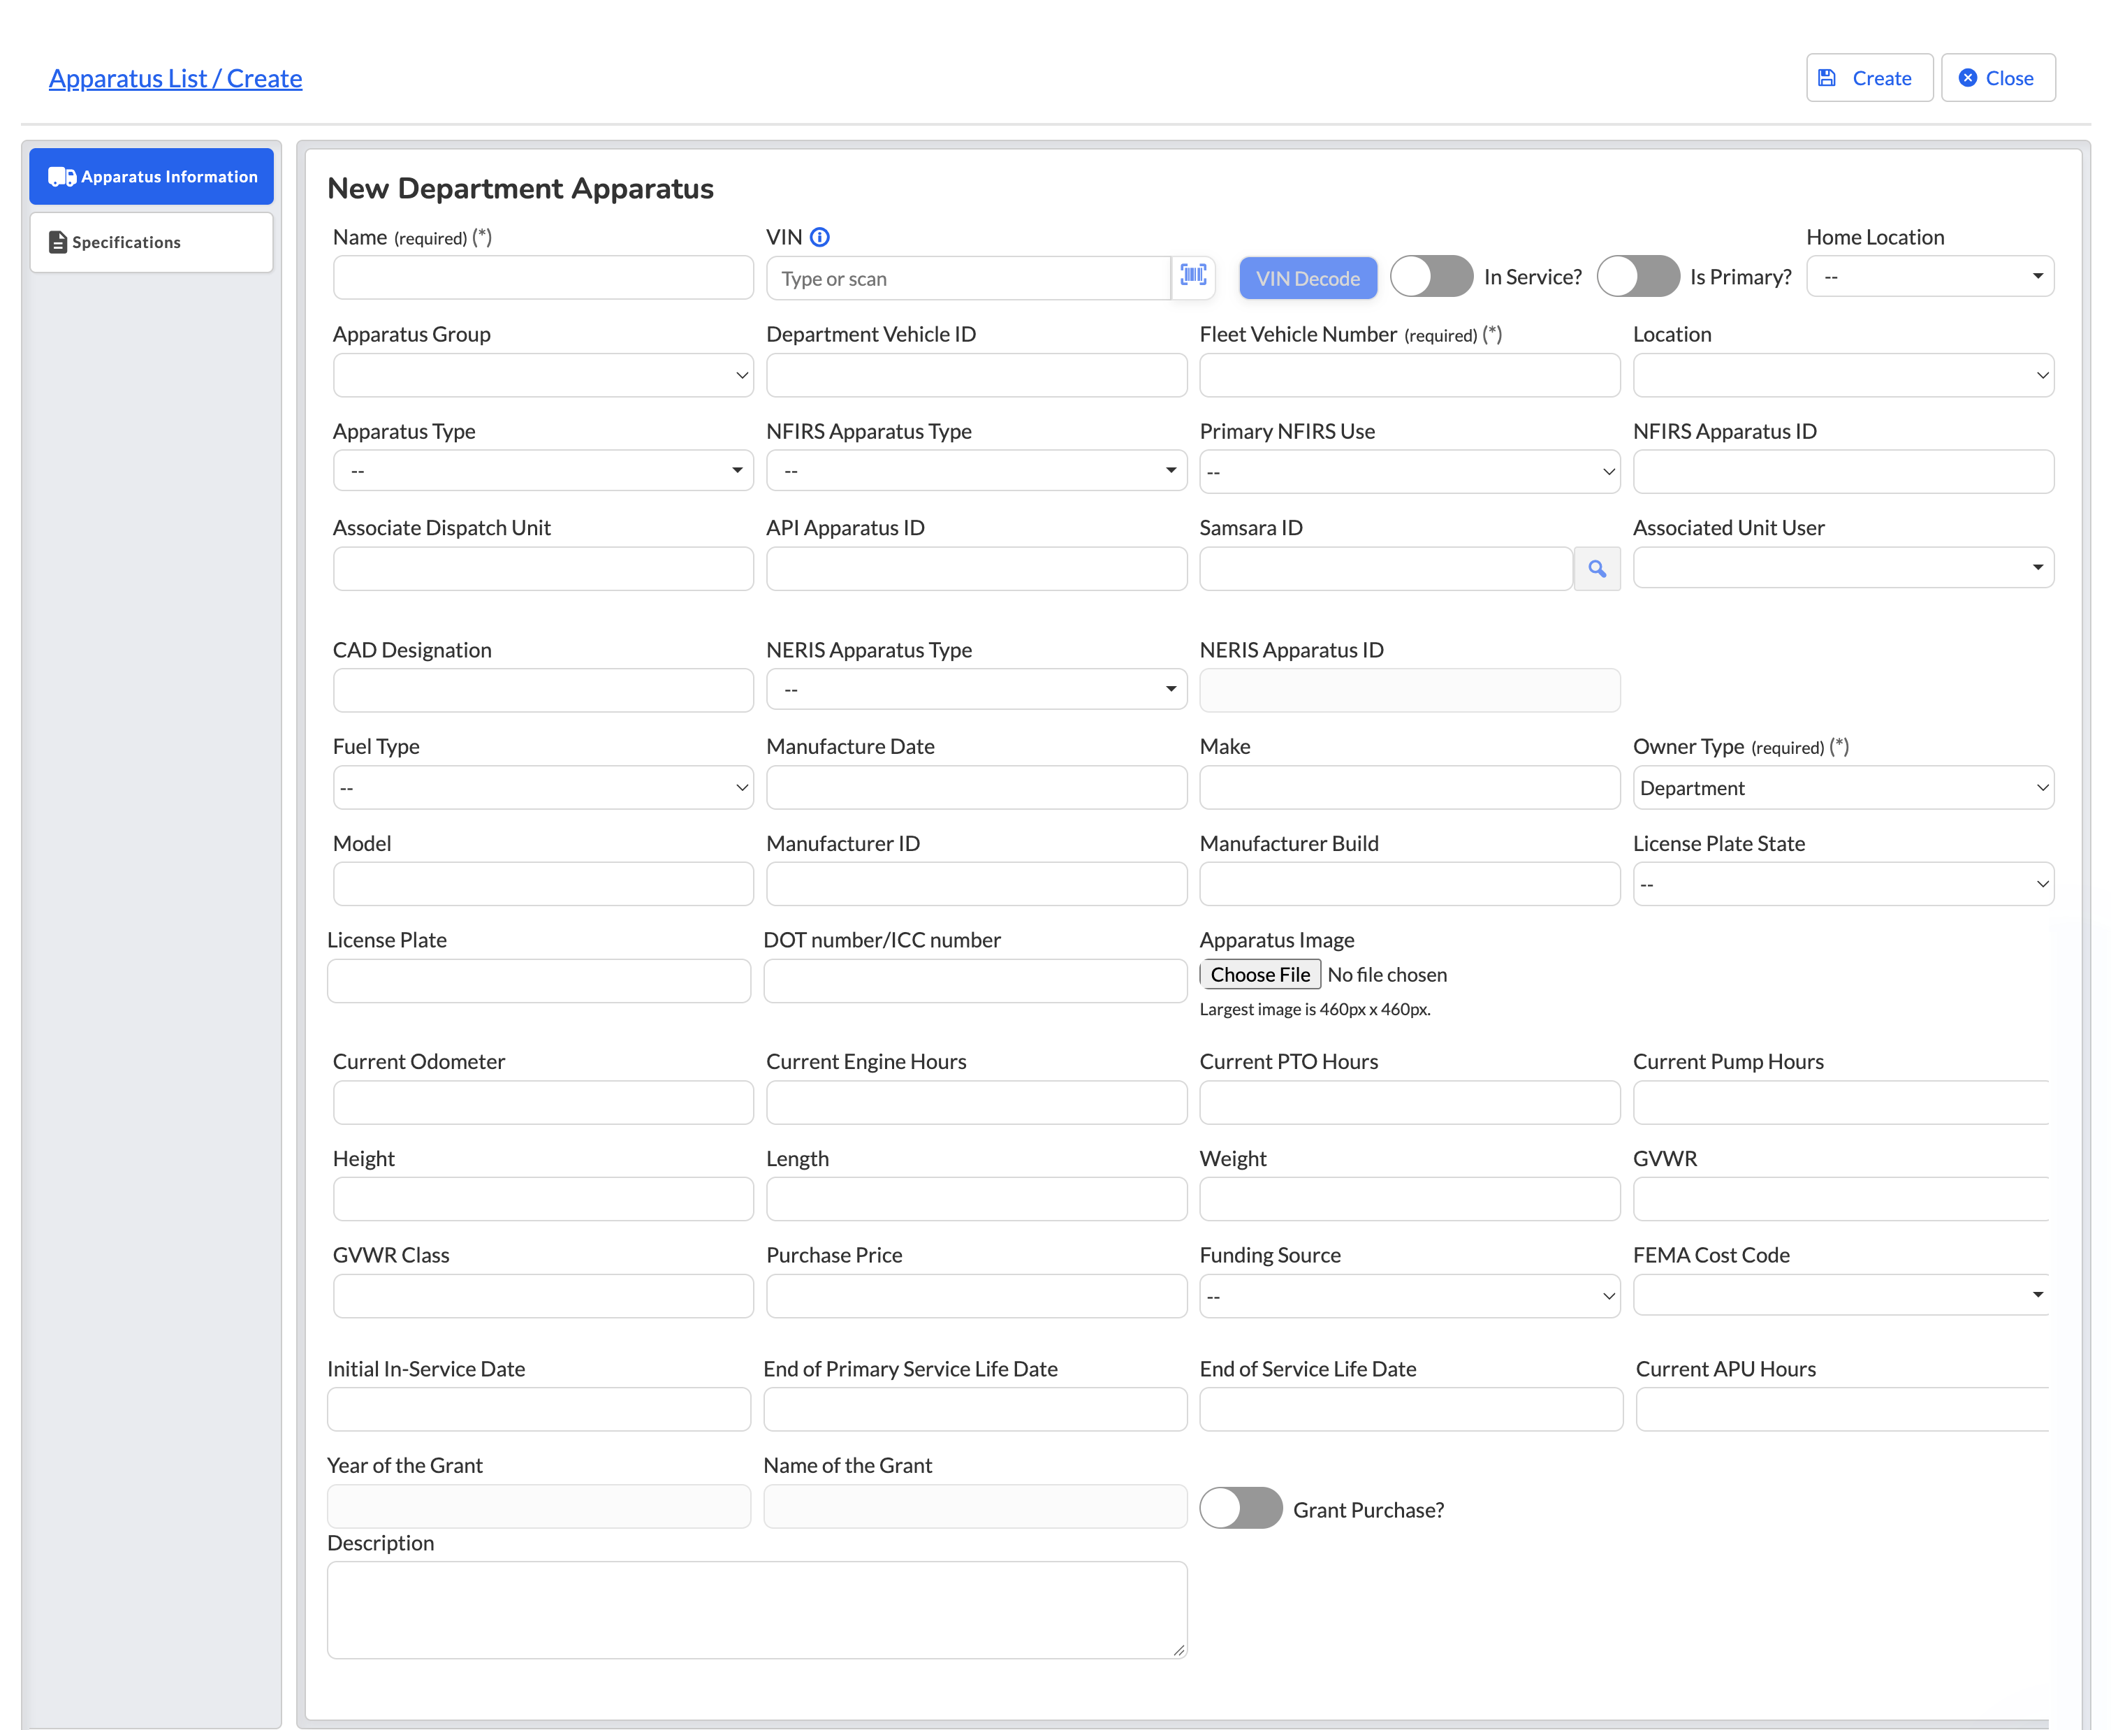Image resolution: width=2111 pixels, height=1730 pixels.
Task: Click the Initial In-Service Date field
Action: tap(538, 1409)
